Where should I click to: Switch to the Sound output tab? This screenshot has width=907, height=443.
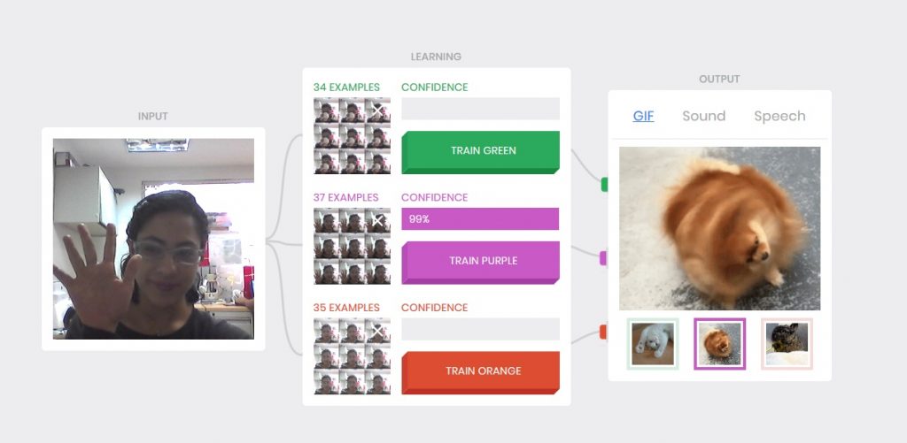[703, 116]
